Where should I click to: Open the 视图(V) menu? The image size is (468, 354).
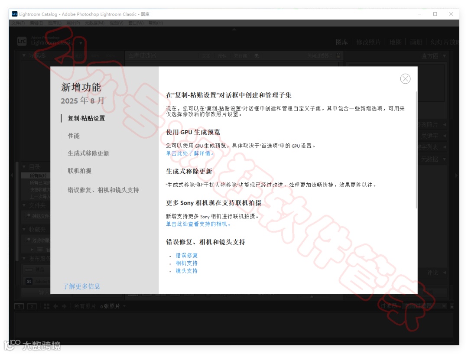(x=117, y=23)
